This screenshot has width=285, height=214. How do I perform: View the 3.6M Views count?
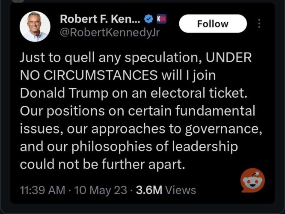166,190
